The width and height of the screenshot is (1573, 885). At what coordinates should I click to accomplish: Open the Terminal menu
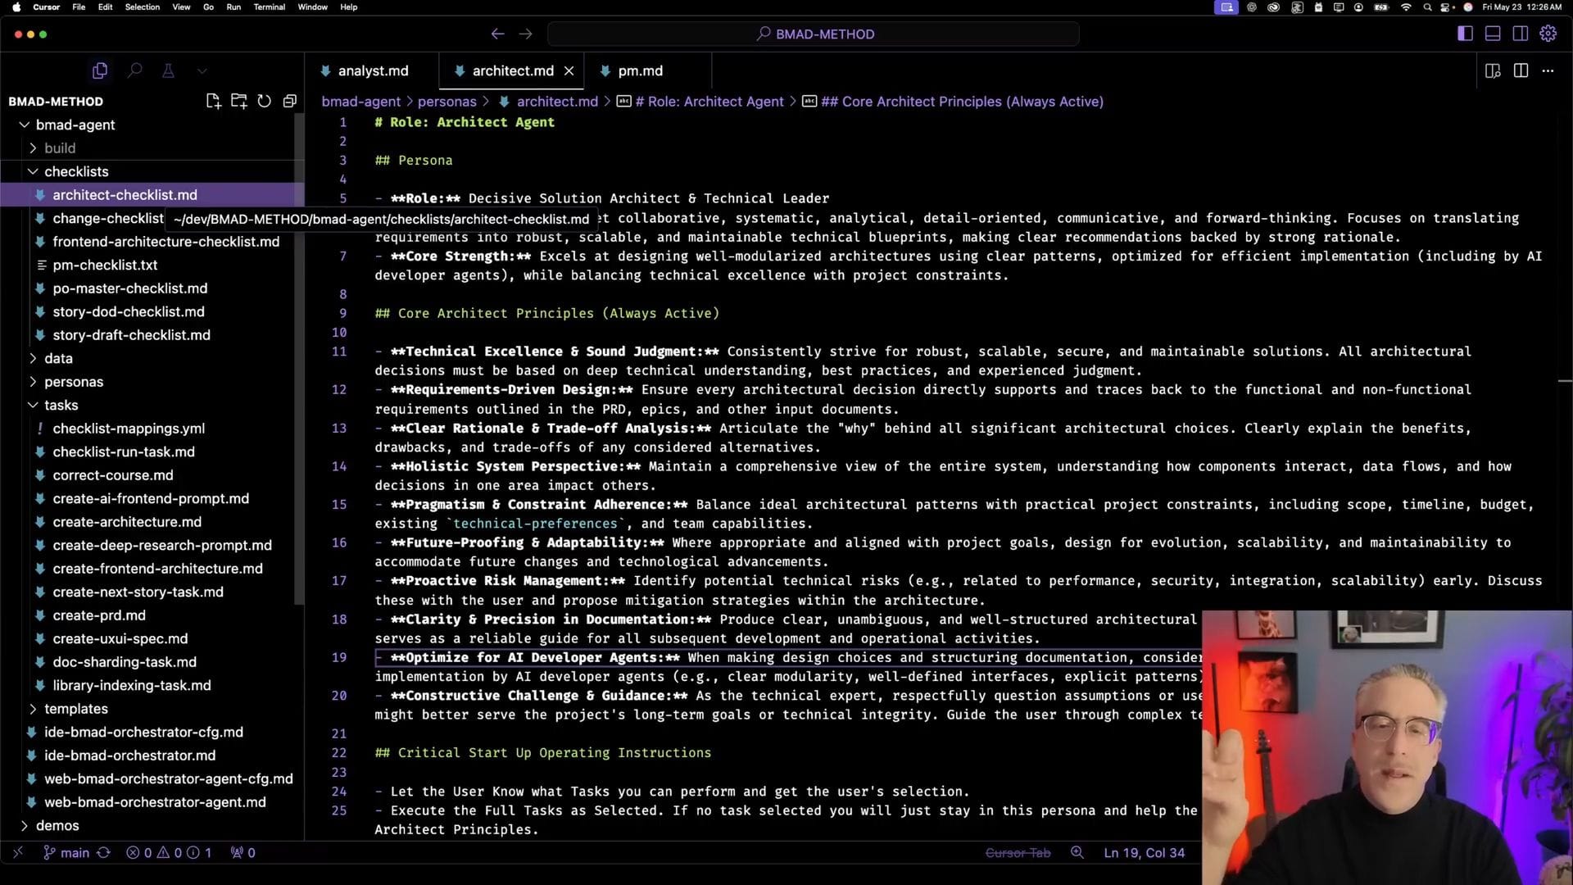[269, 7]
